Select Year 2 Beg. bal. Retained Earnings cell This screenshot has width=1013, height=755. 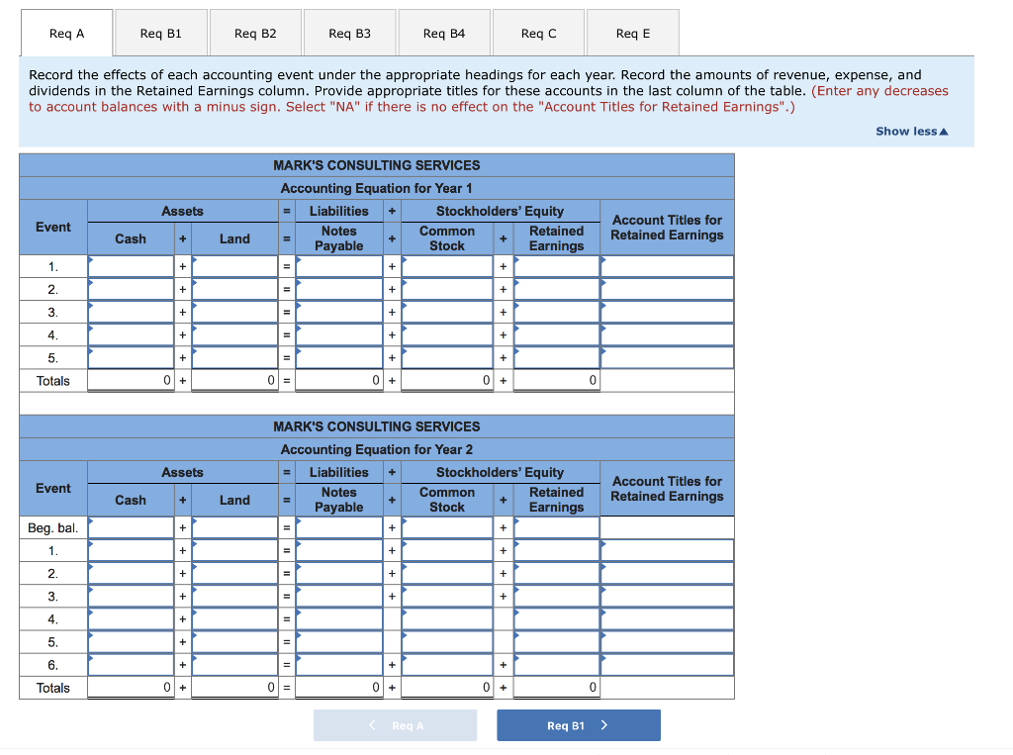[556, 527]
